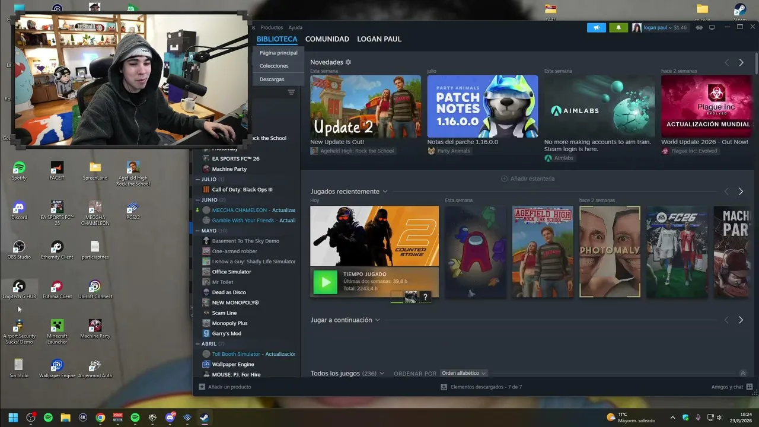Expand Todos los juegos dropdown
759x427 pixels.
(381, 374)
